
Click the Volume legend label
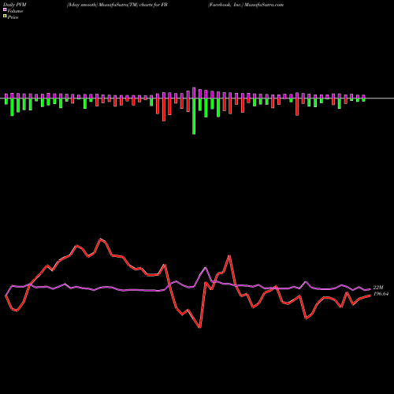(15, 11)
